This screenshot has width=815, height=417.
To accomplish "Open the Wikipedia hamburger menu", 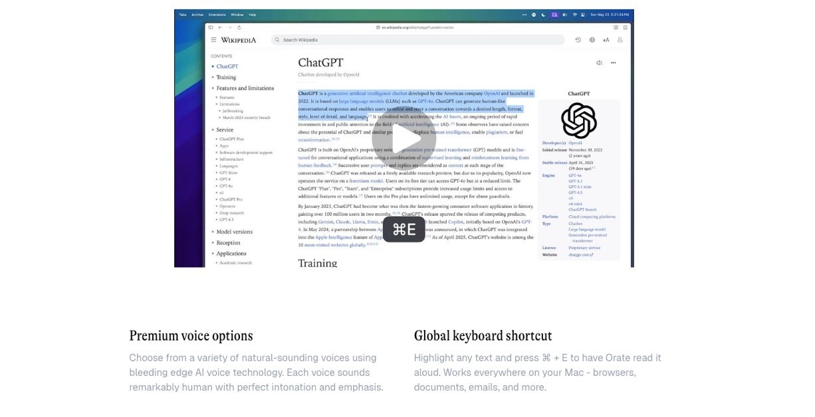I will [213, 40].
